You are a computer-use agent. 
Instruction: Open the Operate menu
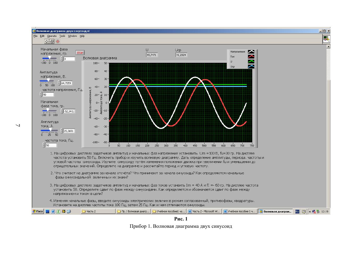pos(52,36)
